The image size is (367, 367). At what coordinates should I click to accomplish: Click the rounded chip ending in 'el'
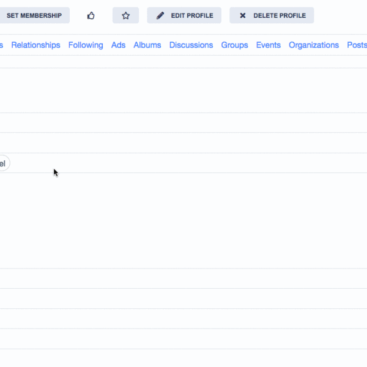3,163
